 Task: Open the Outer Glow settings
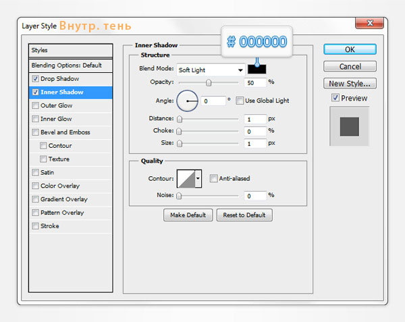(70, 105)
